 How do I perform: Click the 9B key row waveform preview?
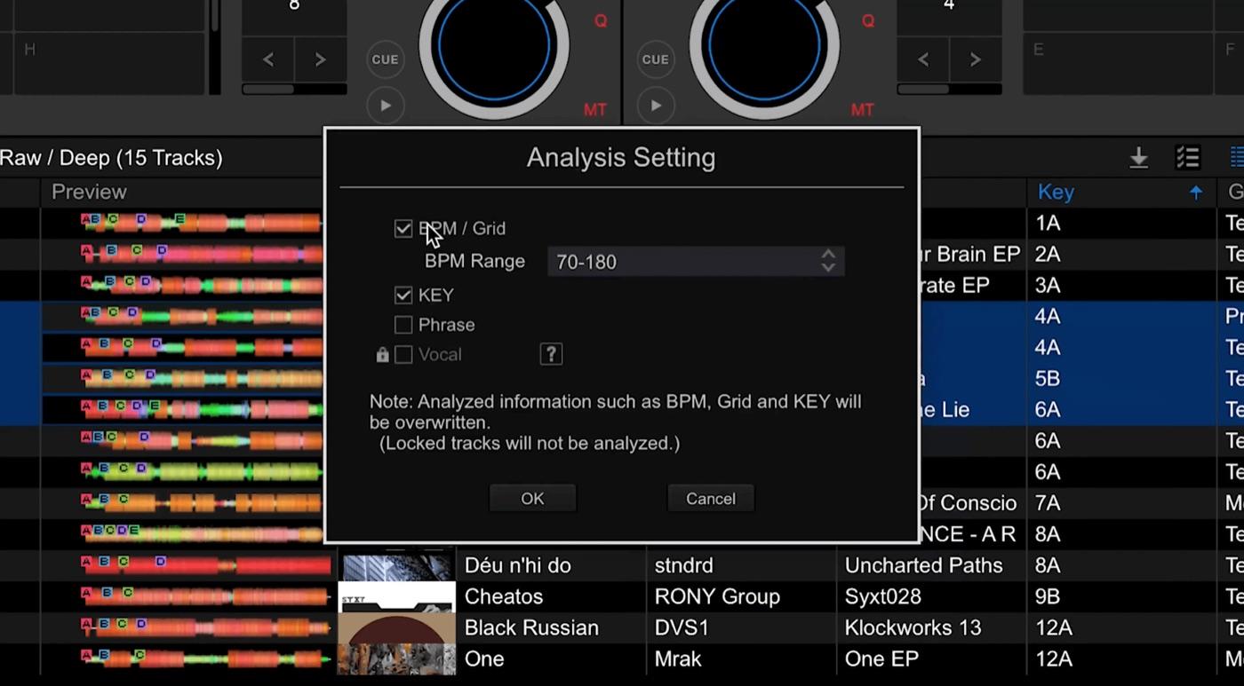(205, 596)
